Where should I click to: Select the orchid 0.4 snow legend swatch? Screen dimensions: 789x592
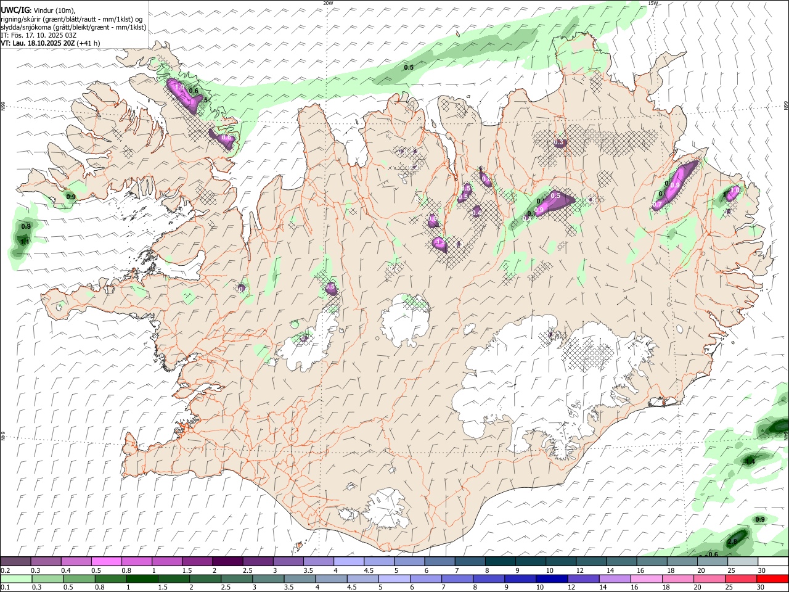point(76,562)
